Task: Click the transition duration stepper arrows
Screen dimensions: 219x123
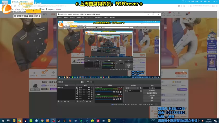Action: click(141, 91)
